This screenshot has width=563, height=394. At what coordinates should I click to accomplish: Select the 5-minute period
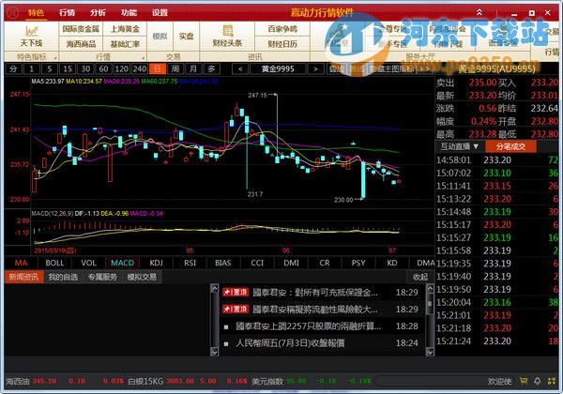pyautogui.click(x=50, y=68)
